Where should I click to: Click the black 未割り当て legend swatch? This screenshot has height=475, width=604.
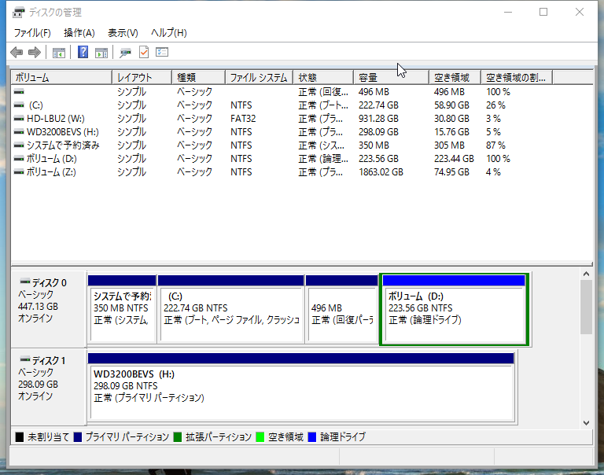(19, 437)
